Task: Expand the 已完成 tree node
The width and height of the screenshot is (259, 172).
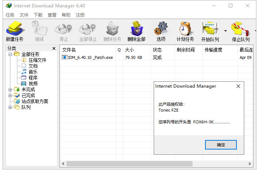Action: 10,96
